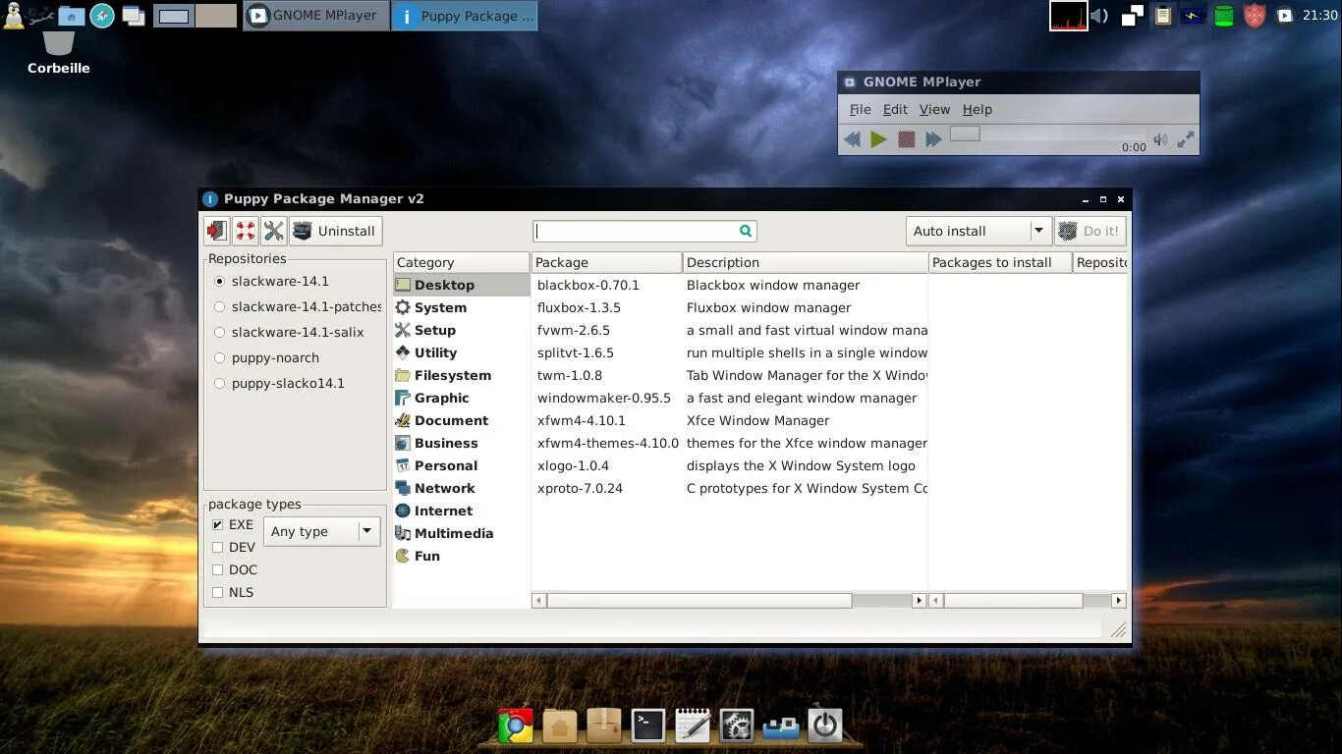This screenshot has height=754, width=1342.
Task: Open the cardboard package box dock icon
Action: 604,726
